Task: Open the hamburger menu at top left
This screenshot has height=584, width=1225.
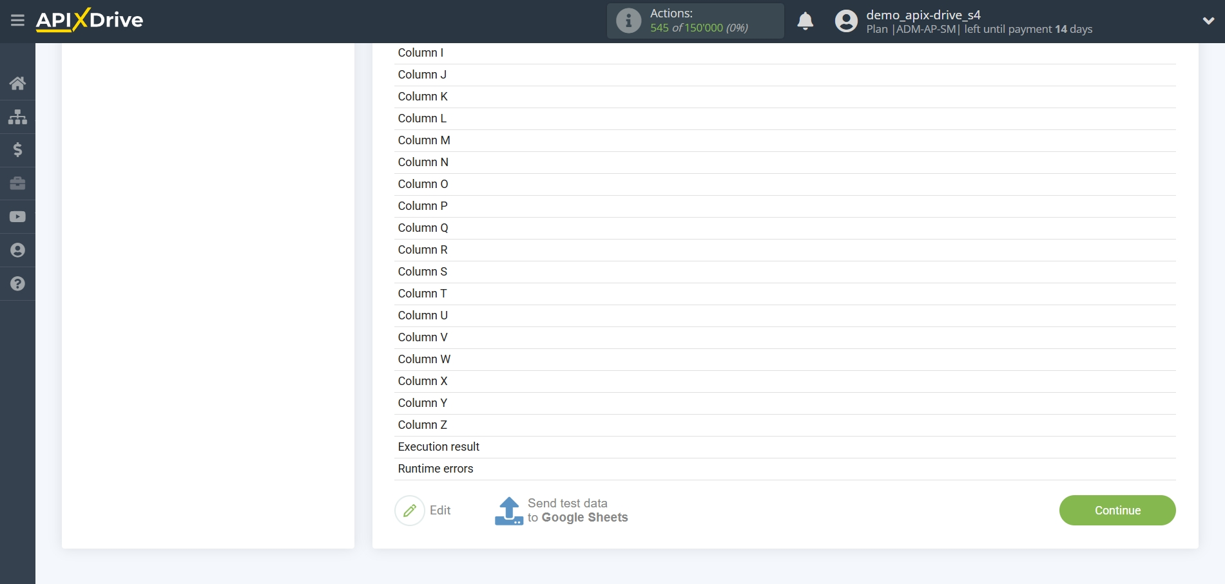Action: point(17,20)
